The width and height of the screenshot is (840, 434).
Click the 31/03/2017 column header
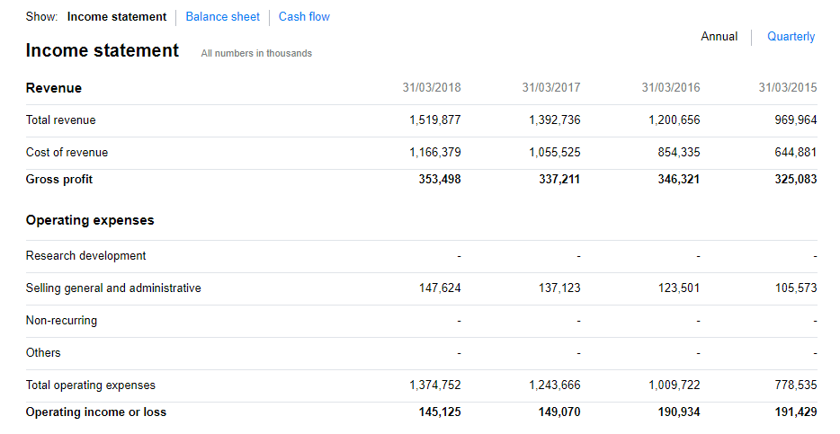coord(551,88)
